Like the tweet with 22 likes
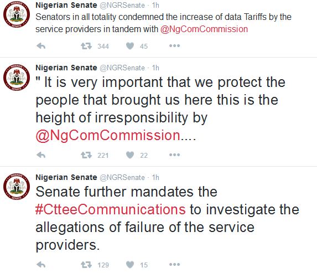 coord(130,155)
